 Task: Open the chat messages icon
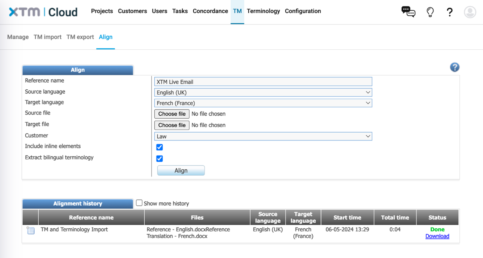[408, 12]
